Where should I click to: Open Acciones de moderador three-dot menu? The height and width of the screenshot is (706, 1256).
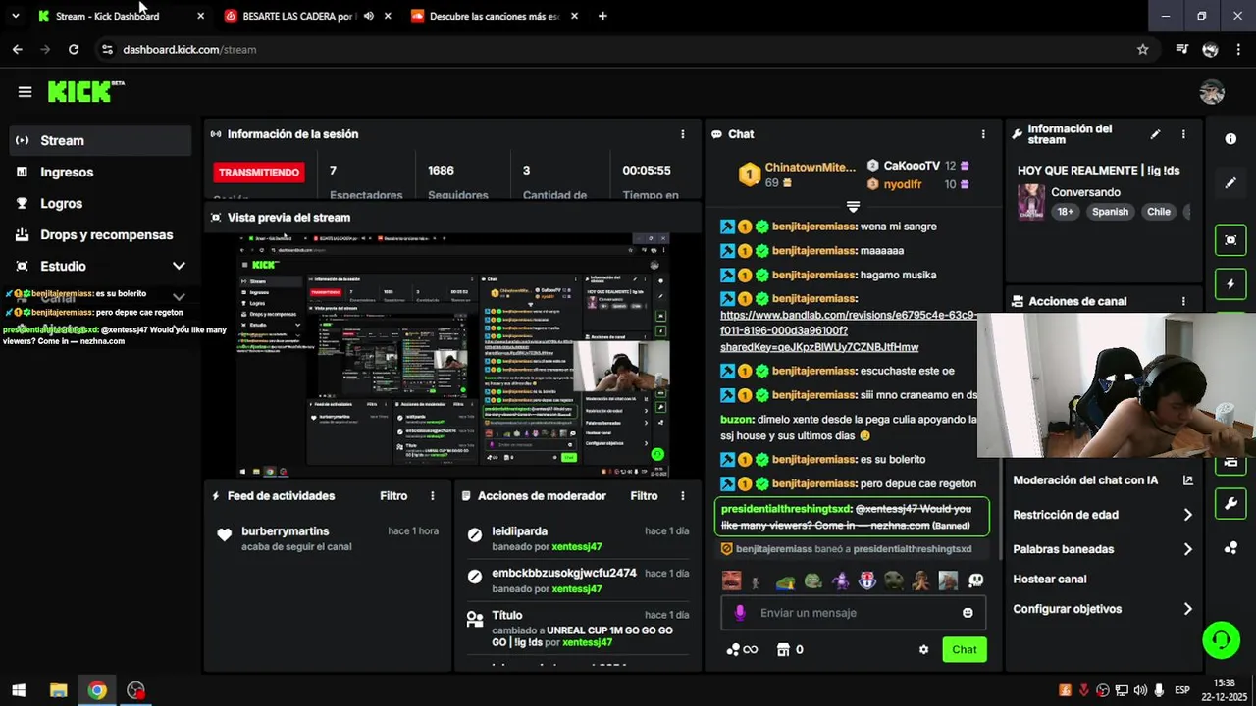coord(683,496)
